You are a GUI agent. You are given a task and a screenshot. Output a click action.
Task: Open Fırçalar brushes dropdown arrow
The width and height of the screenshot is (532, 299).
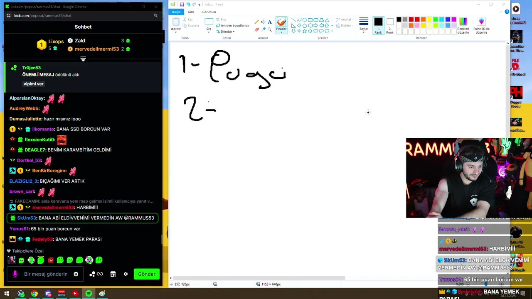(281, 32)
